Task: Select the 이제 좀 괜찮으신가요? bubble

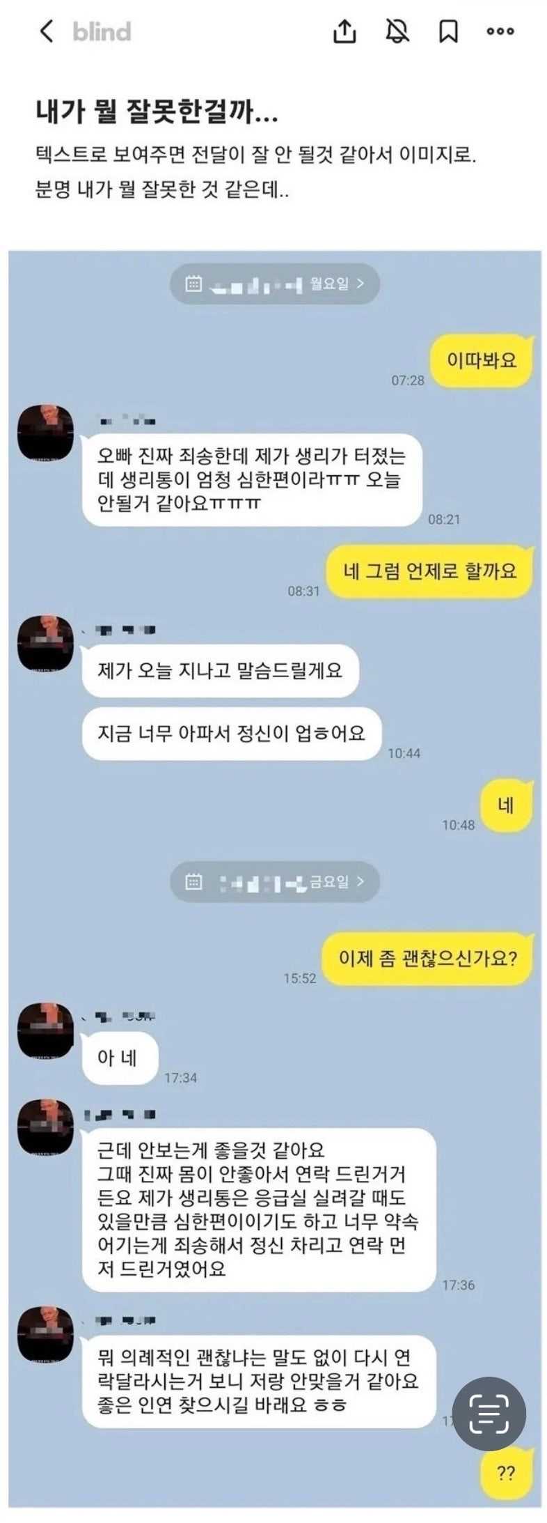Action: [428, 959]
